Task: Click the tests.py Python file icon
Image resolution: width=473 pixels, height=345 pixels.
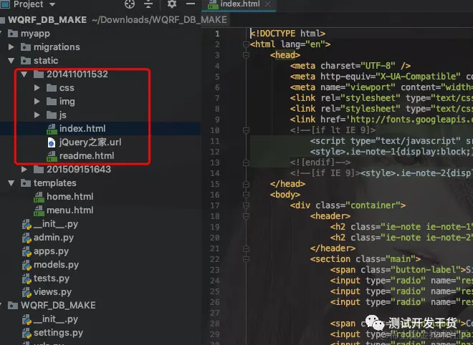Action: click(27, 278)
